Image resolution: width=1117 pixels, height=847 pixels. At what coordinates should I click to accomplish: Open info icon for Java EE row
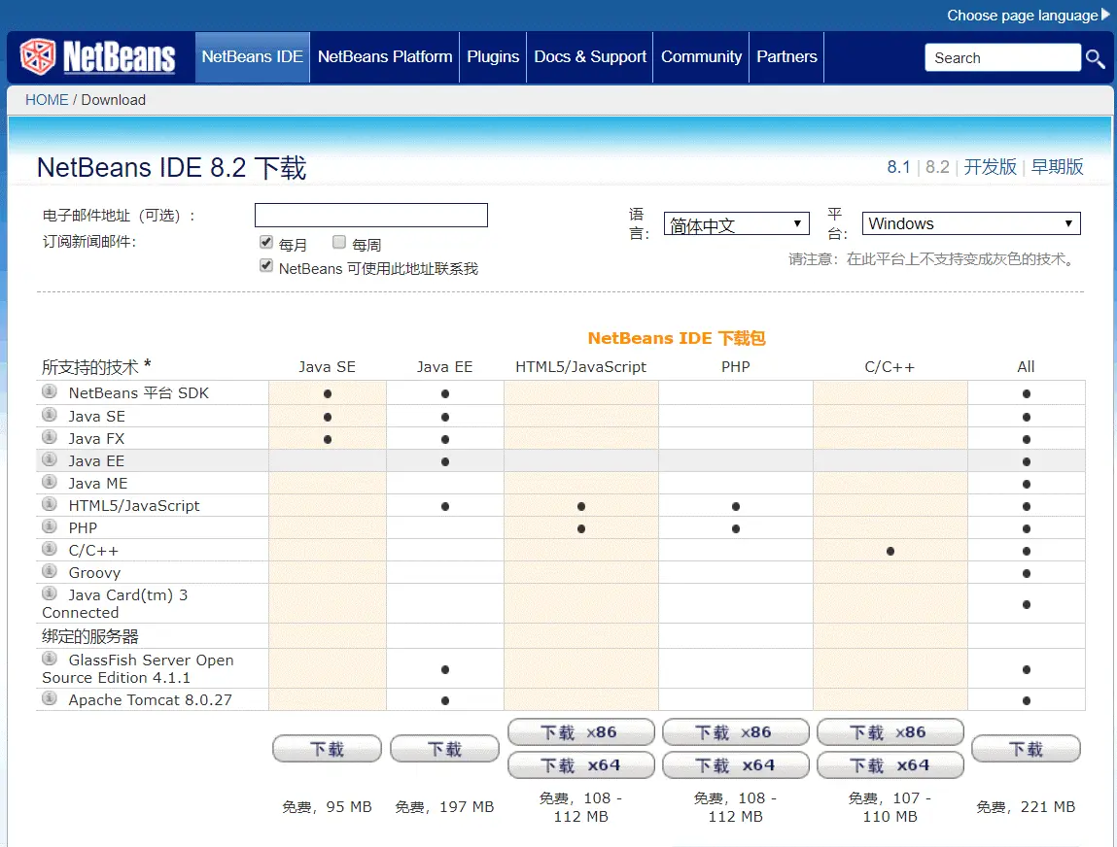click(50, 459)
